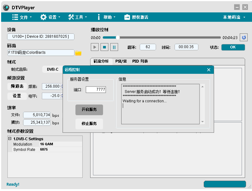Click the Ready! status text
This screenshot has width=252, height=191.
click(13, 184)
